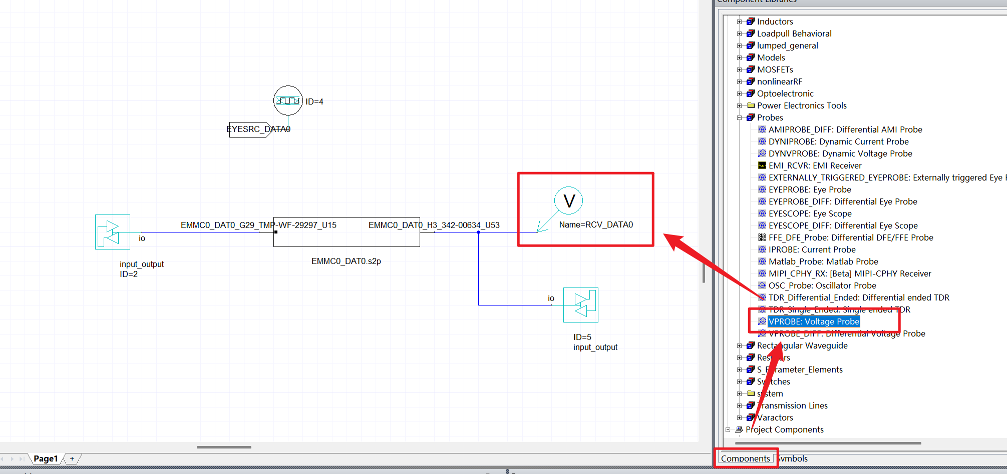
Task: Click the Models library icon
Action: coord(750,57)
